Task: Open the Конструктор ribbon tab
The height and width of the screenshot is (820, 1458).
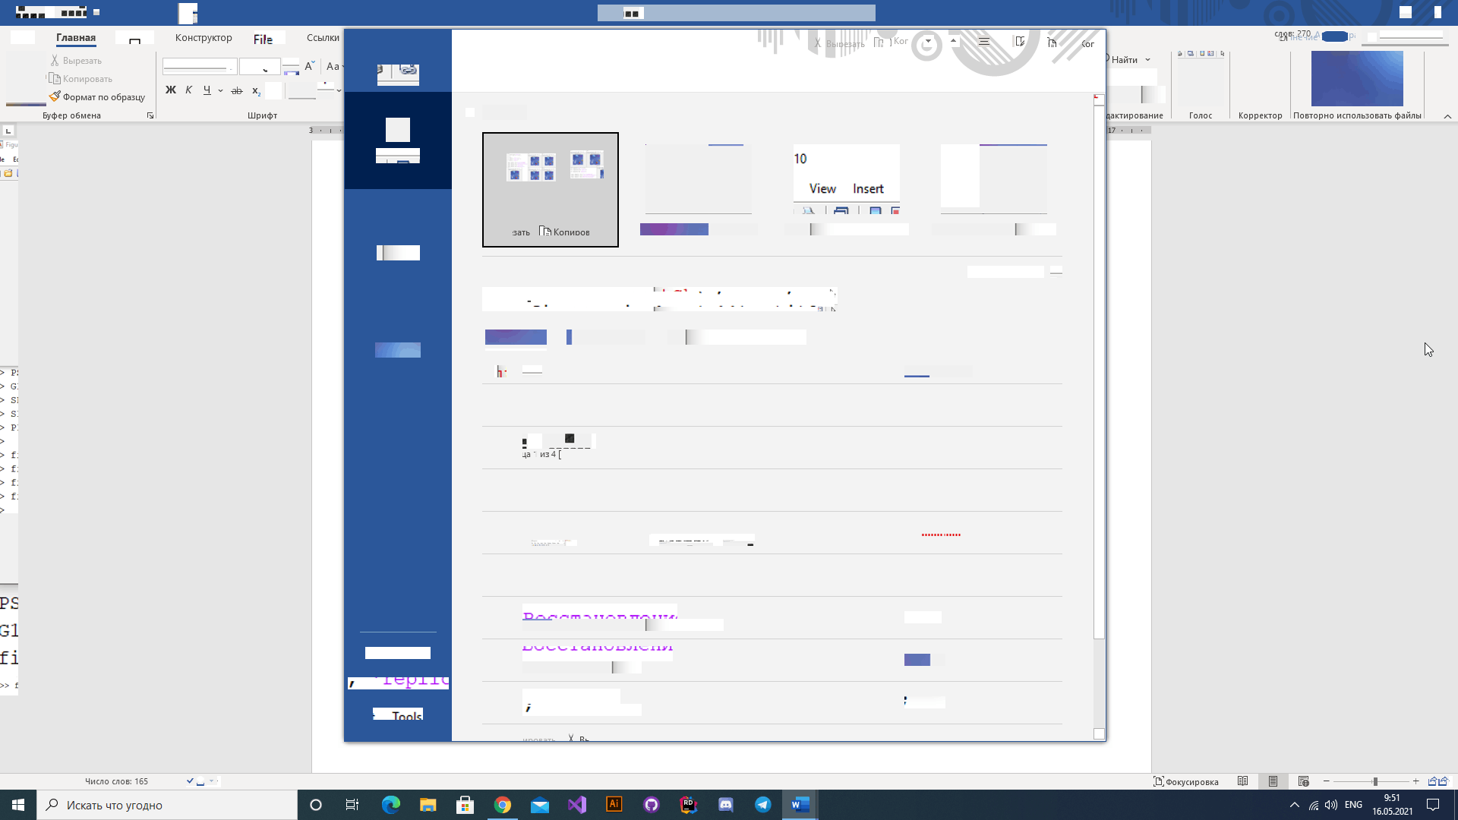Action: [204, 37]
